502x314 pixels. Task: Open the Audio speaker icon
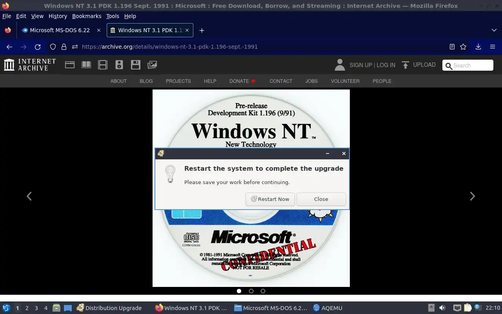119,65
